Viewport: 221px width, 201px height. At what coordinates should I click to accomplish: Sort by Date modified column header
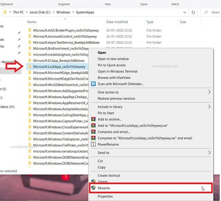pos(117,22)
